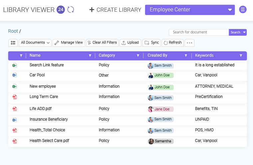Click the Benefits, TIN keywords cell
Viewport: 253px width, 165px height.
coord(206,109)
